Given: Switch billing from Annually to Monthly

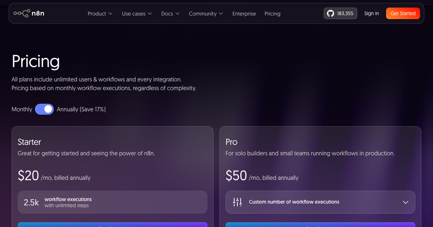Looking at the screenshot, I should (x=44, y=109).
